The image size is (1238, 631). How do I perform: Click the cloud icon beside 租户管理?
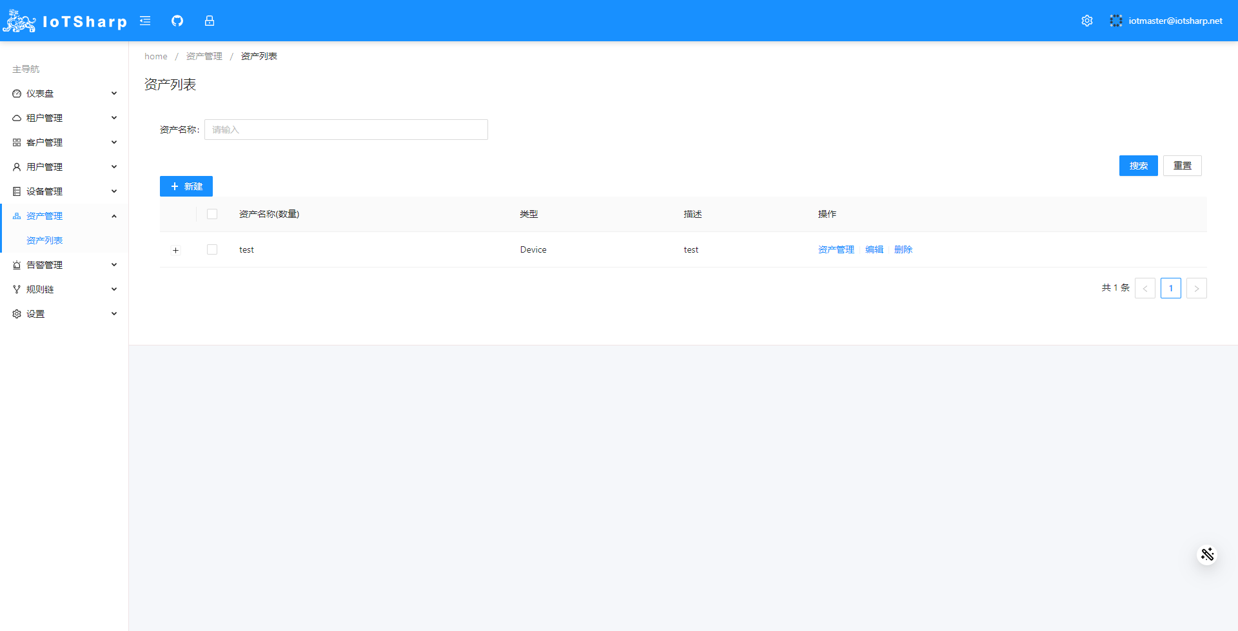17,118
